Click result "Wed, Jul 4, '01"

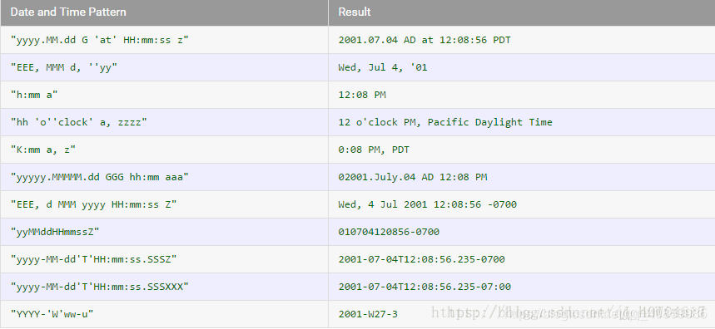tap(383, 68)
